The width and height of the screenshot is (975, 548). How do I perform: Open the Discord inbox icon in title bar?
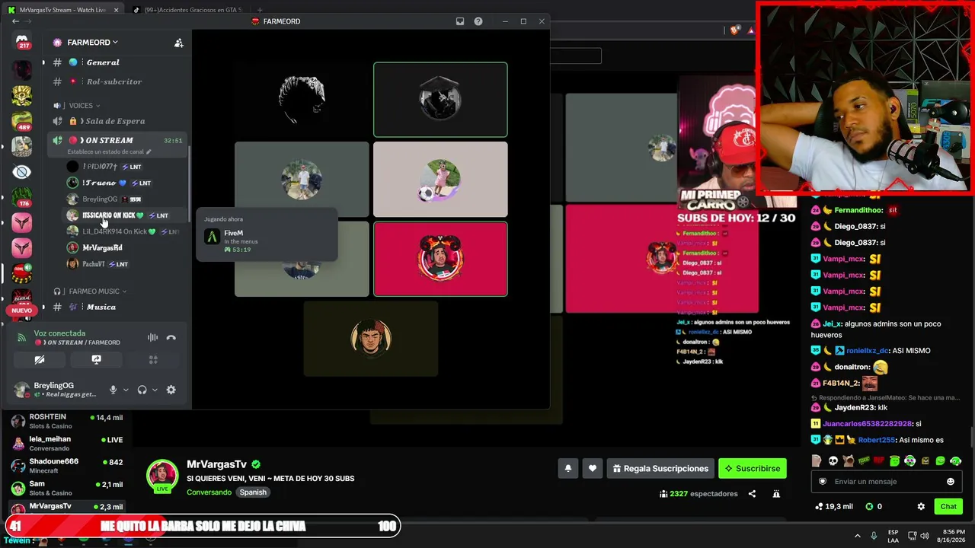pyautogui.click(x=460, y=21)
